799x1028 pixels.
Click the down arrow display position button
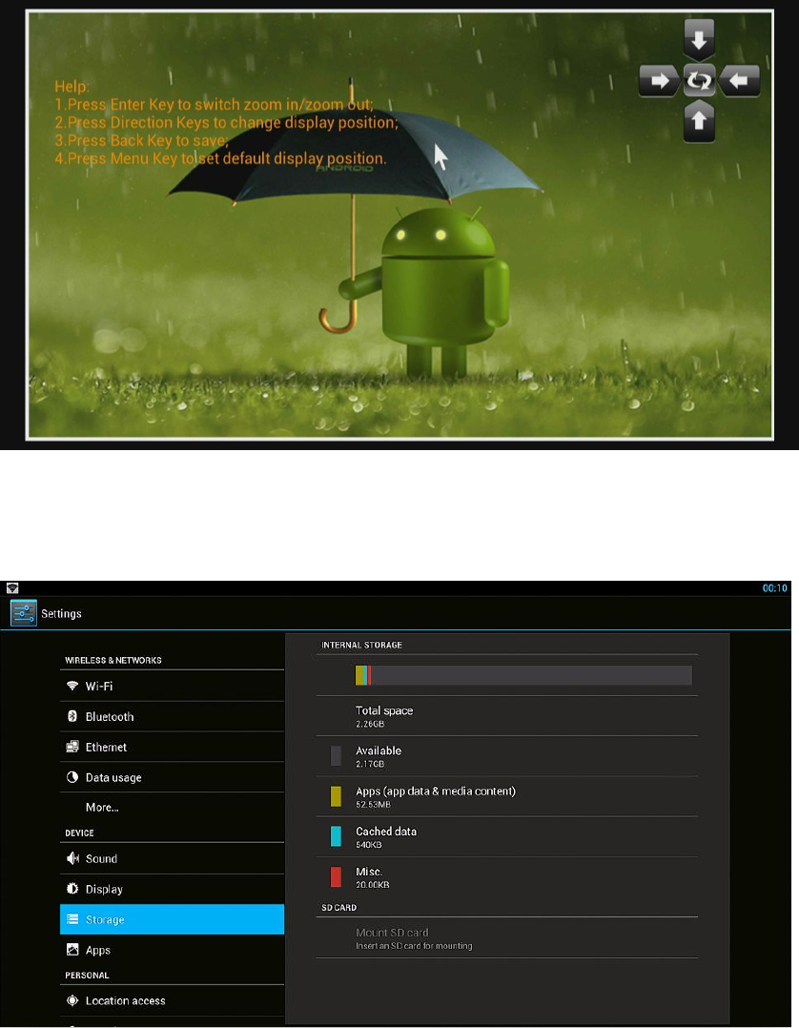pyautogui.click(x=699, y=40)
